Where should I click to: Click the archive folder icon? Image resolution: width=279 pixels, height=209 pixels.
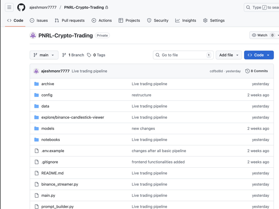point(37,84)
